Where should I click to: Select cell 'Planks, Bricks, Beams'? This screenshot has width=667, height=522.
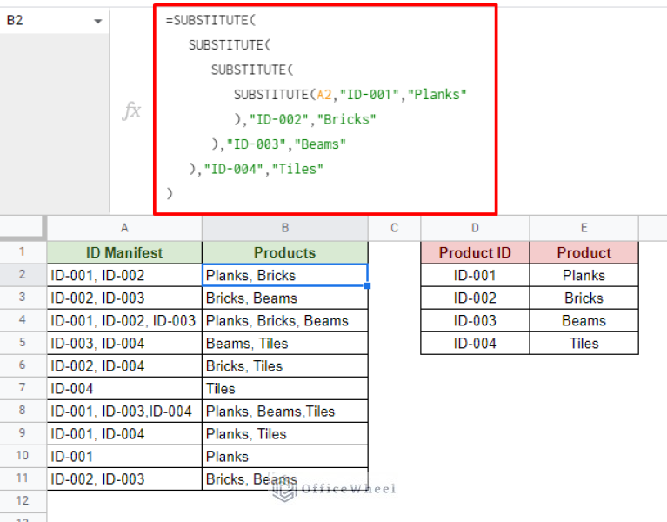pyautogui.click(x=285, y=320)
